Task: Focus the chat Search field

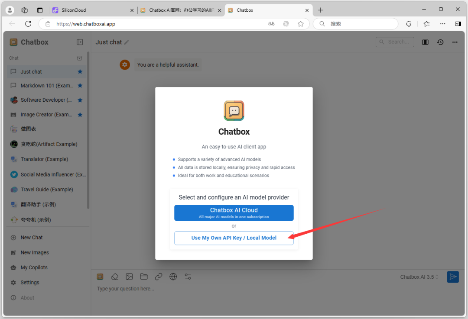Action: (x=395, y=42)
